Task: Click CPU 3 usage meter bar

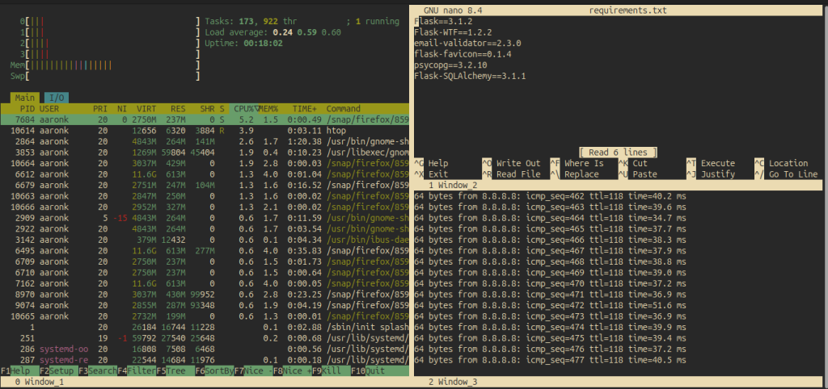Action: (x=110, y=54)
